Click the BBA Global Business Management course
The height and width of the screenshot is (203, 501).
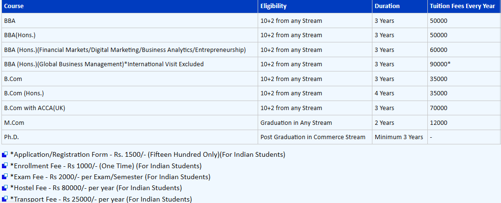(x=104, y=64)
